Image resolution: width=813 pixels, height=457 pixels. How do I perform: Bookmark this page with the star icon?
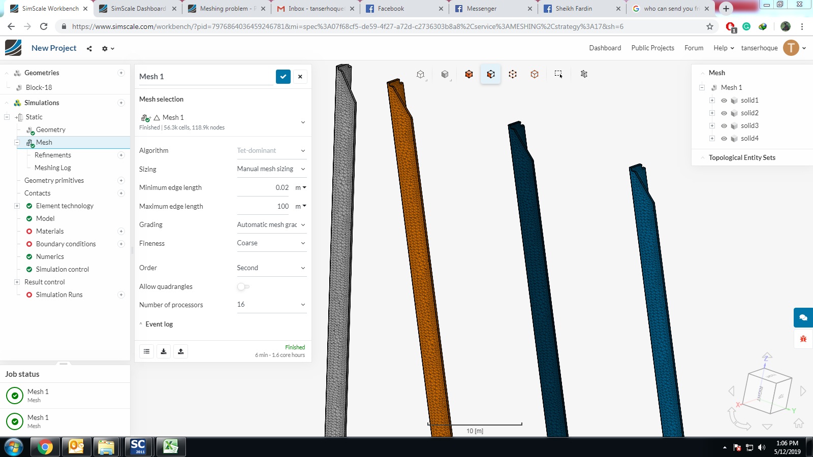[710, 26]
